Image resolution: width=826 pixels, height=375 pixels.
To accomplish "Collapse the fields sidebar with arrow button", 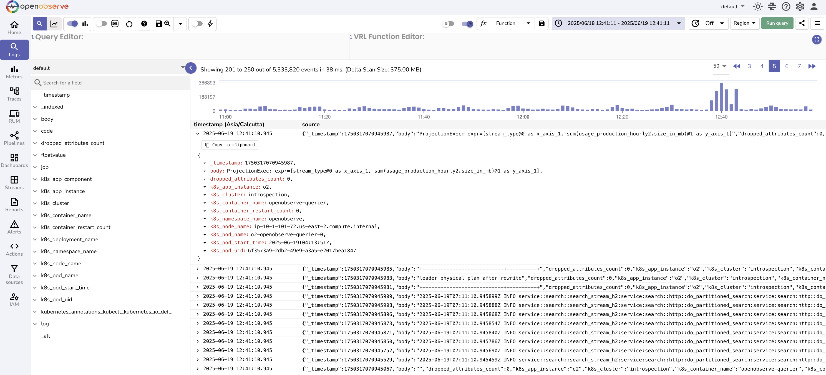I will point(191,68).
